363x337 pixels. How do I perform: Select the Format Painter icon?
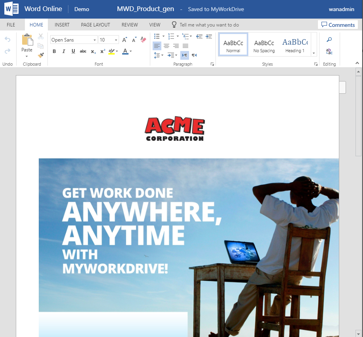tap(41, 55)
